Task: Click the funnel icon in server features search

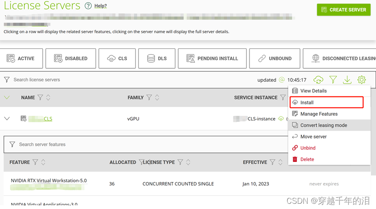Action: coord(12,145)
